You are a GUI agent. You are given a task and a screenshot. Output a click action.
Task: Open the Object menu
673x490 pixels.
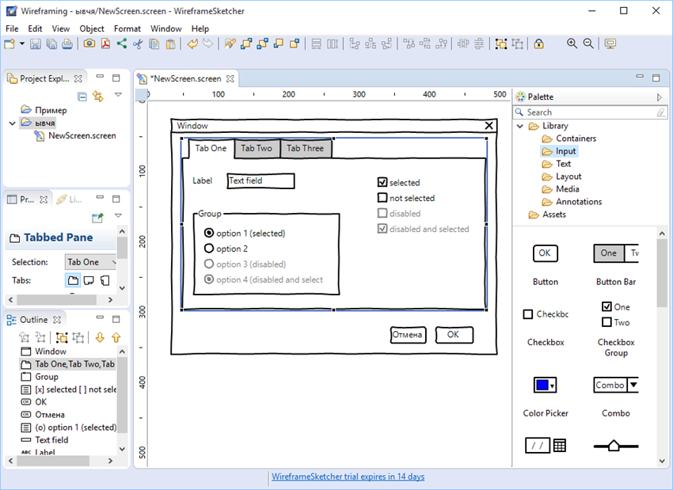(91, 28)
